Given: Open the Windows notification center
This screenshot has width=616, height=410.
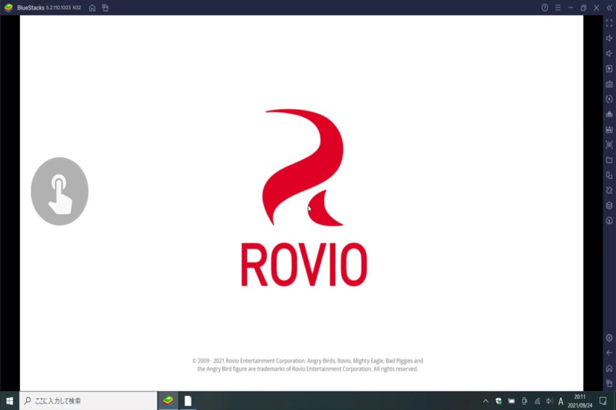Looking at the screenshot, I should 603,400.
